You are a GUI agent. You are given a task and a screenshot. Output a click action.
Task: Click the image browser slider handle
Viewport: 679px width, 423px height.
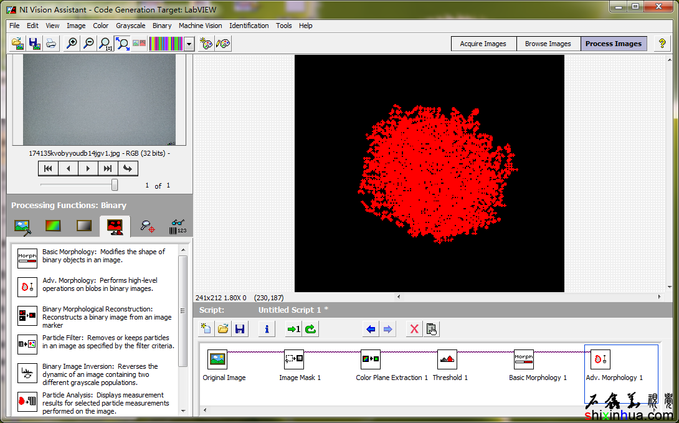[x=115, y=185]
